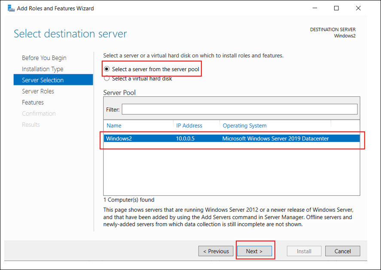The height and width of the screenshot is (270, 381).
Task: Sort server pool by IP Address column
Action: tap(189, 126)
